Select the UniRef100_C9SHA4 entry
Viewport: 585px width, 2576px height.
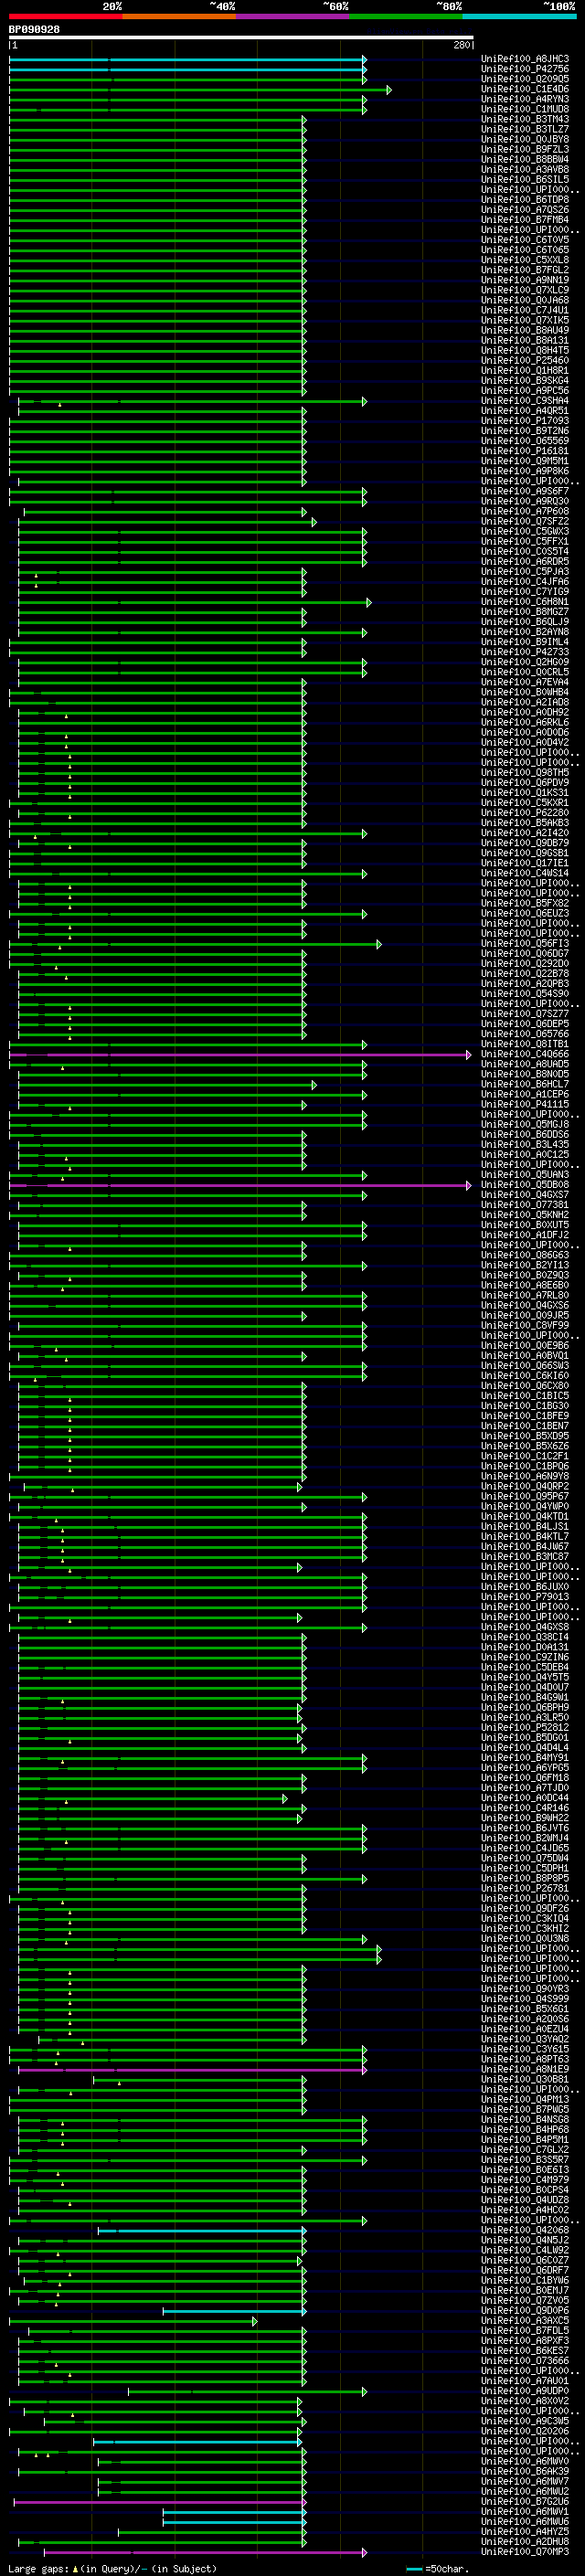click(525, 401)
